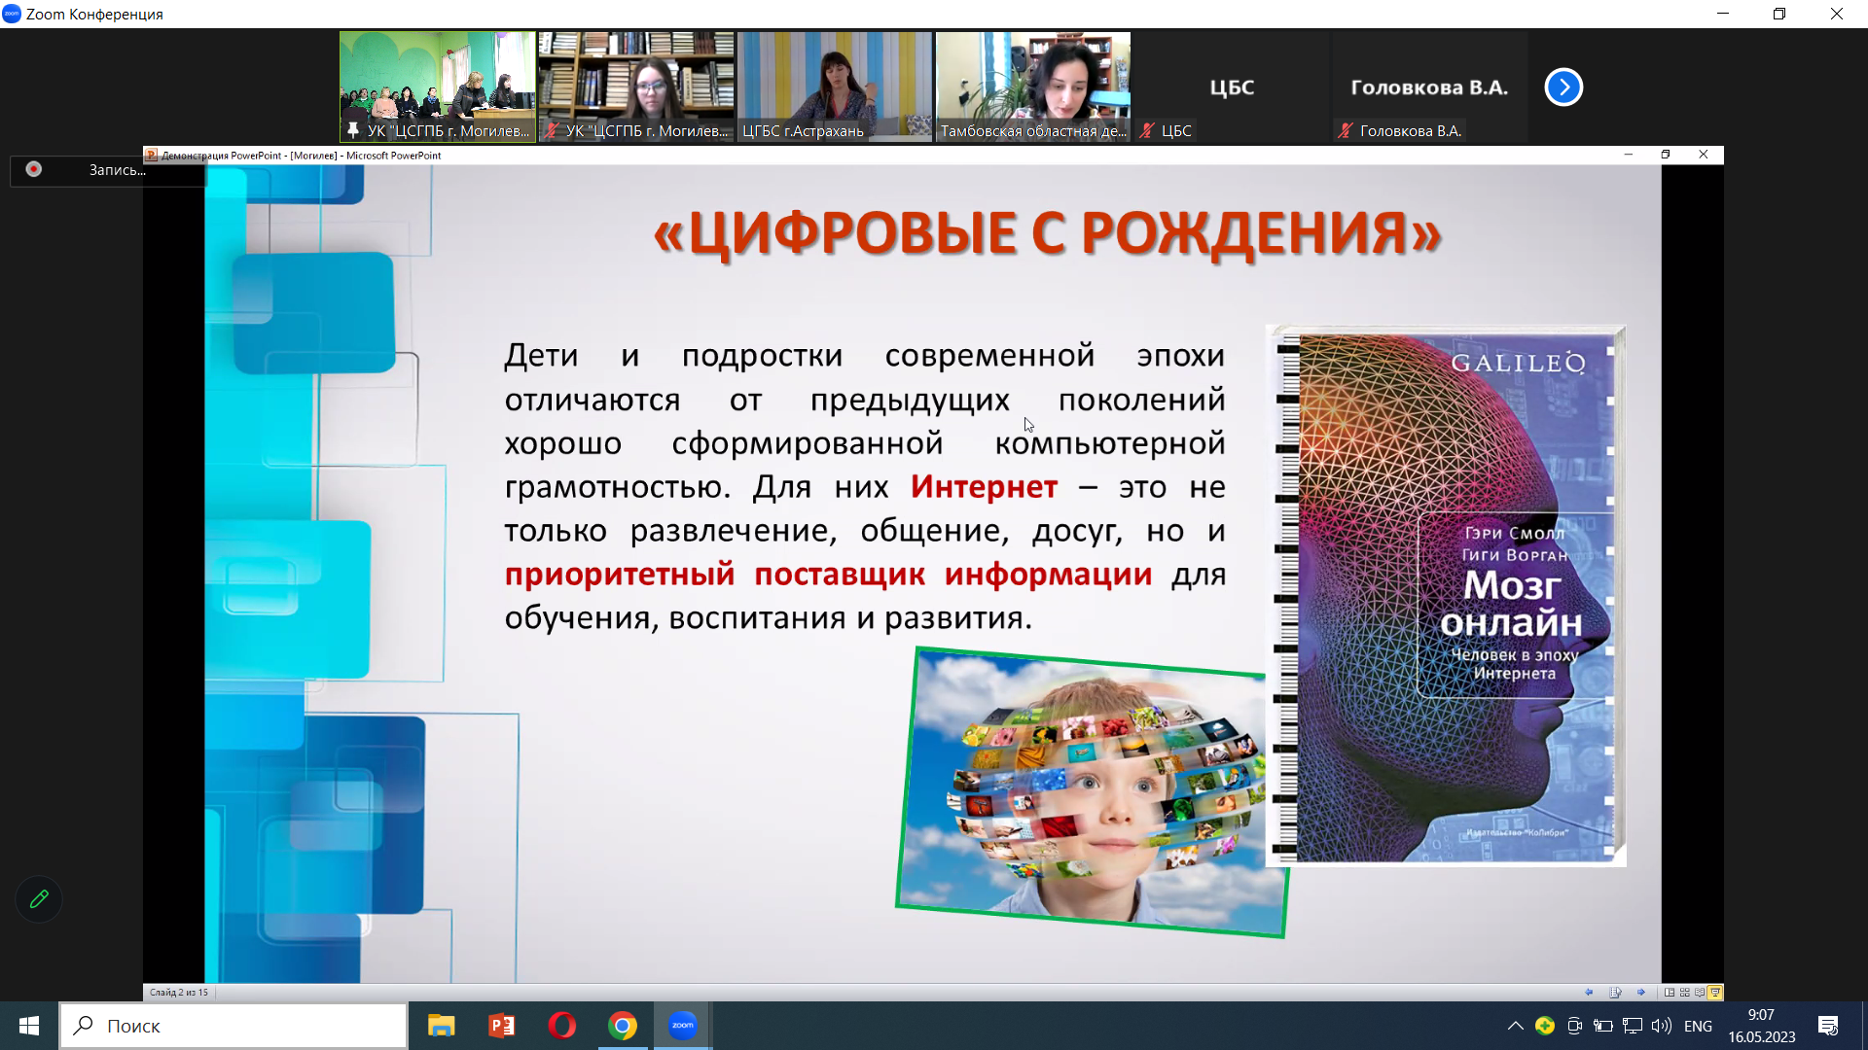The height and width of the screenshot is (1050, 1868).
Task: Click PowerPoint icon in demonstration title bar
Action: 152,155
